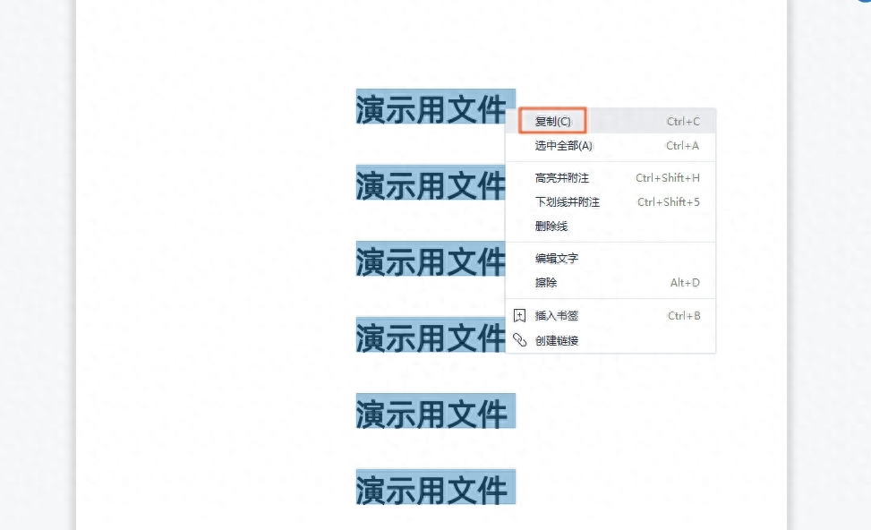Screen dimensions: 871x530
Task: Click 创建链接 to create a link
Action: pyautogui.click(x=556, y=340)
